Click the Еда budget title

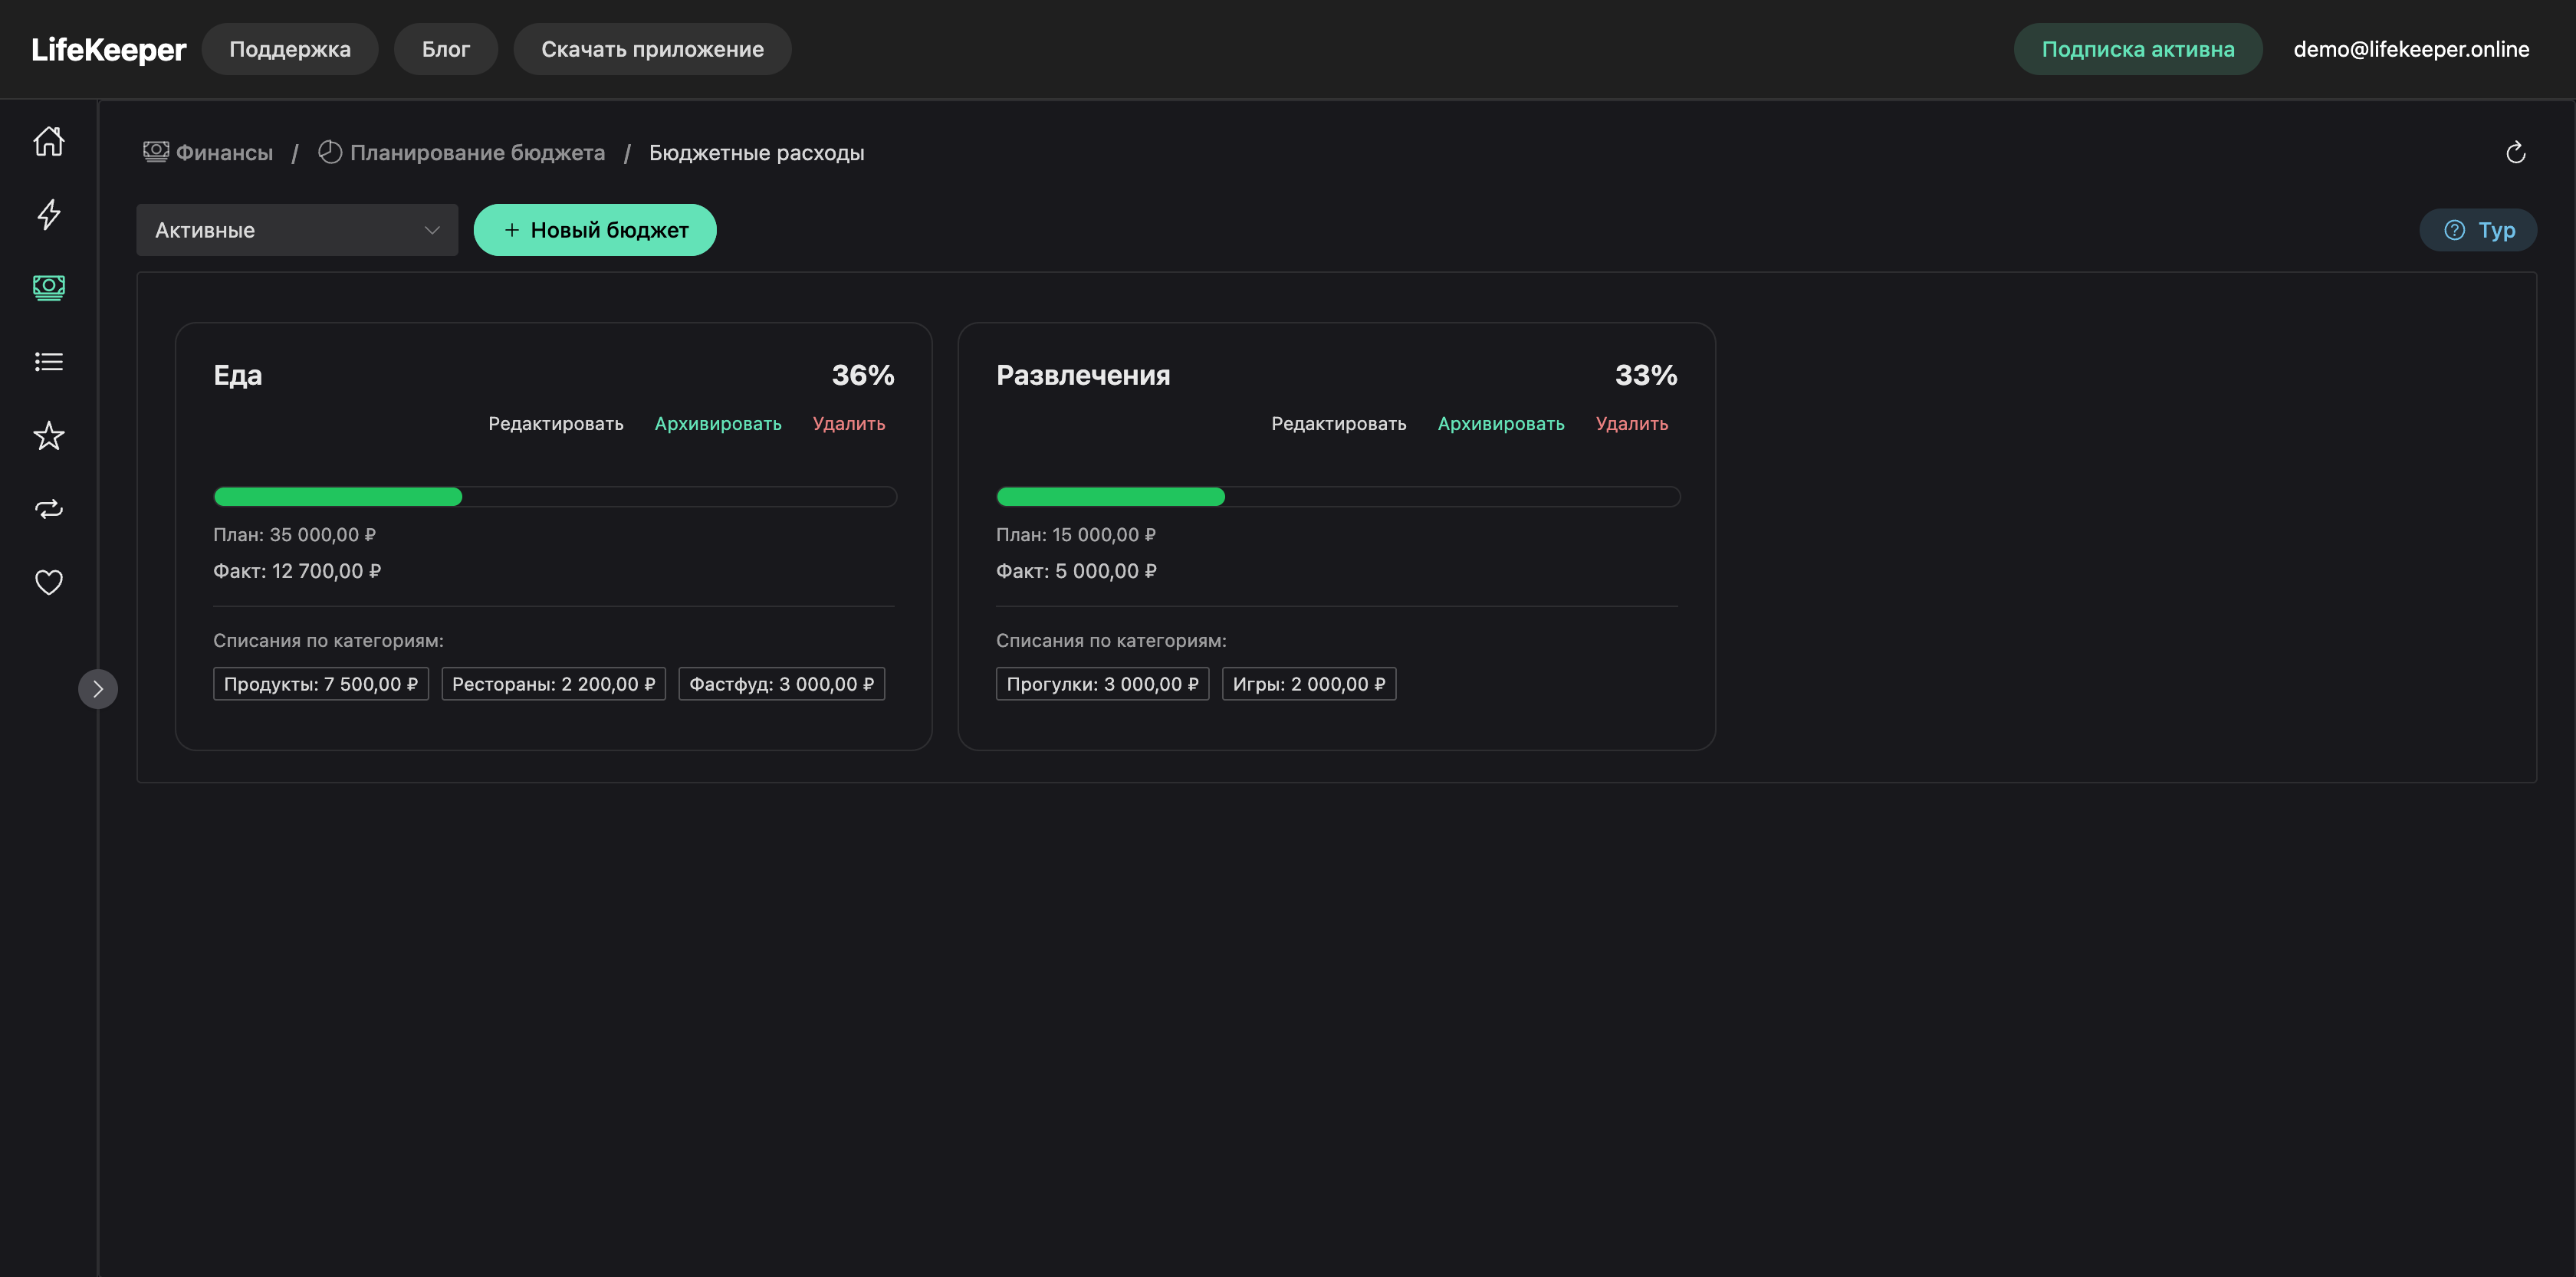tap(238, 375)
